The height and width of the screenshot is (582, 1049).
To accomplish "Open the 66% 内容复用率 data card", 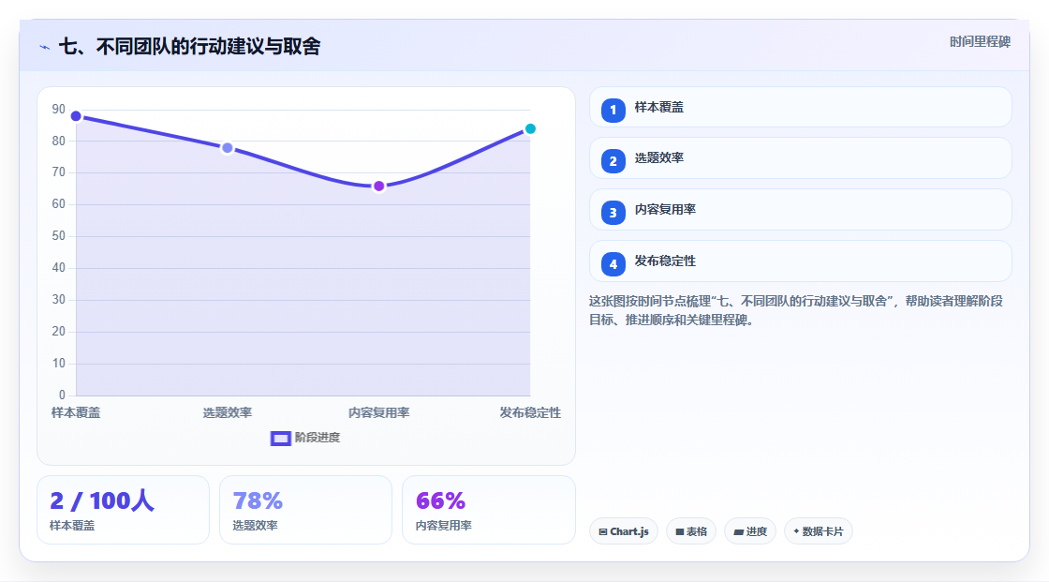I will (x=488, y=510).
